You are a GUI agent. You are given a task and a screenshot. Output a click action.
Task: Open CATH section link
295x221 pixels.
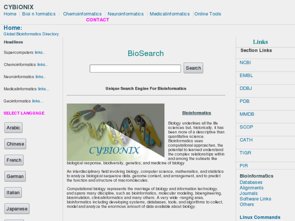tap(246, 140)
